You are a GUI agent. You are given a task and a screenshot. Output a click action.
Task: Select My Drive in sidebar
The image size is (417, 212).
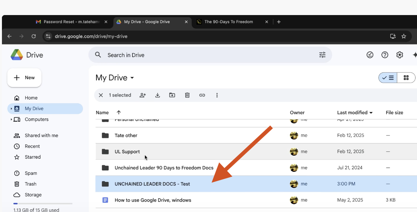45,109
